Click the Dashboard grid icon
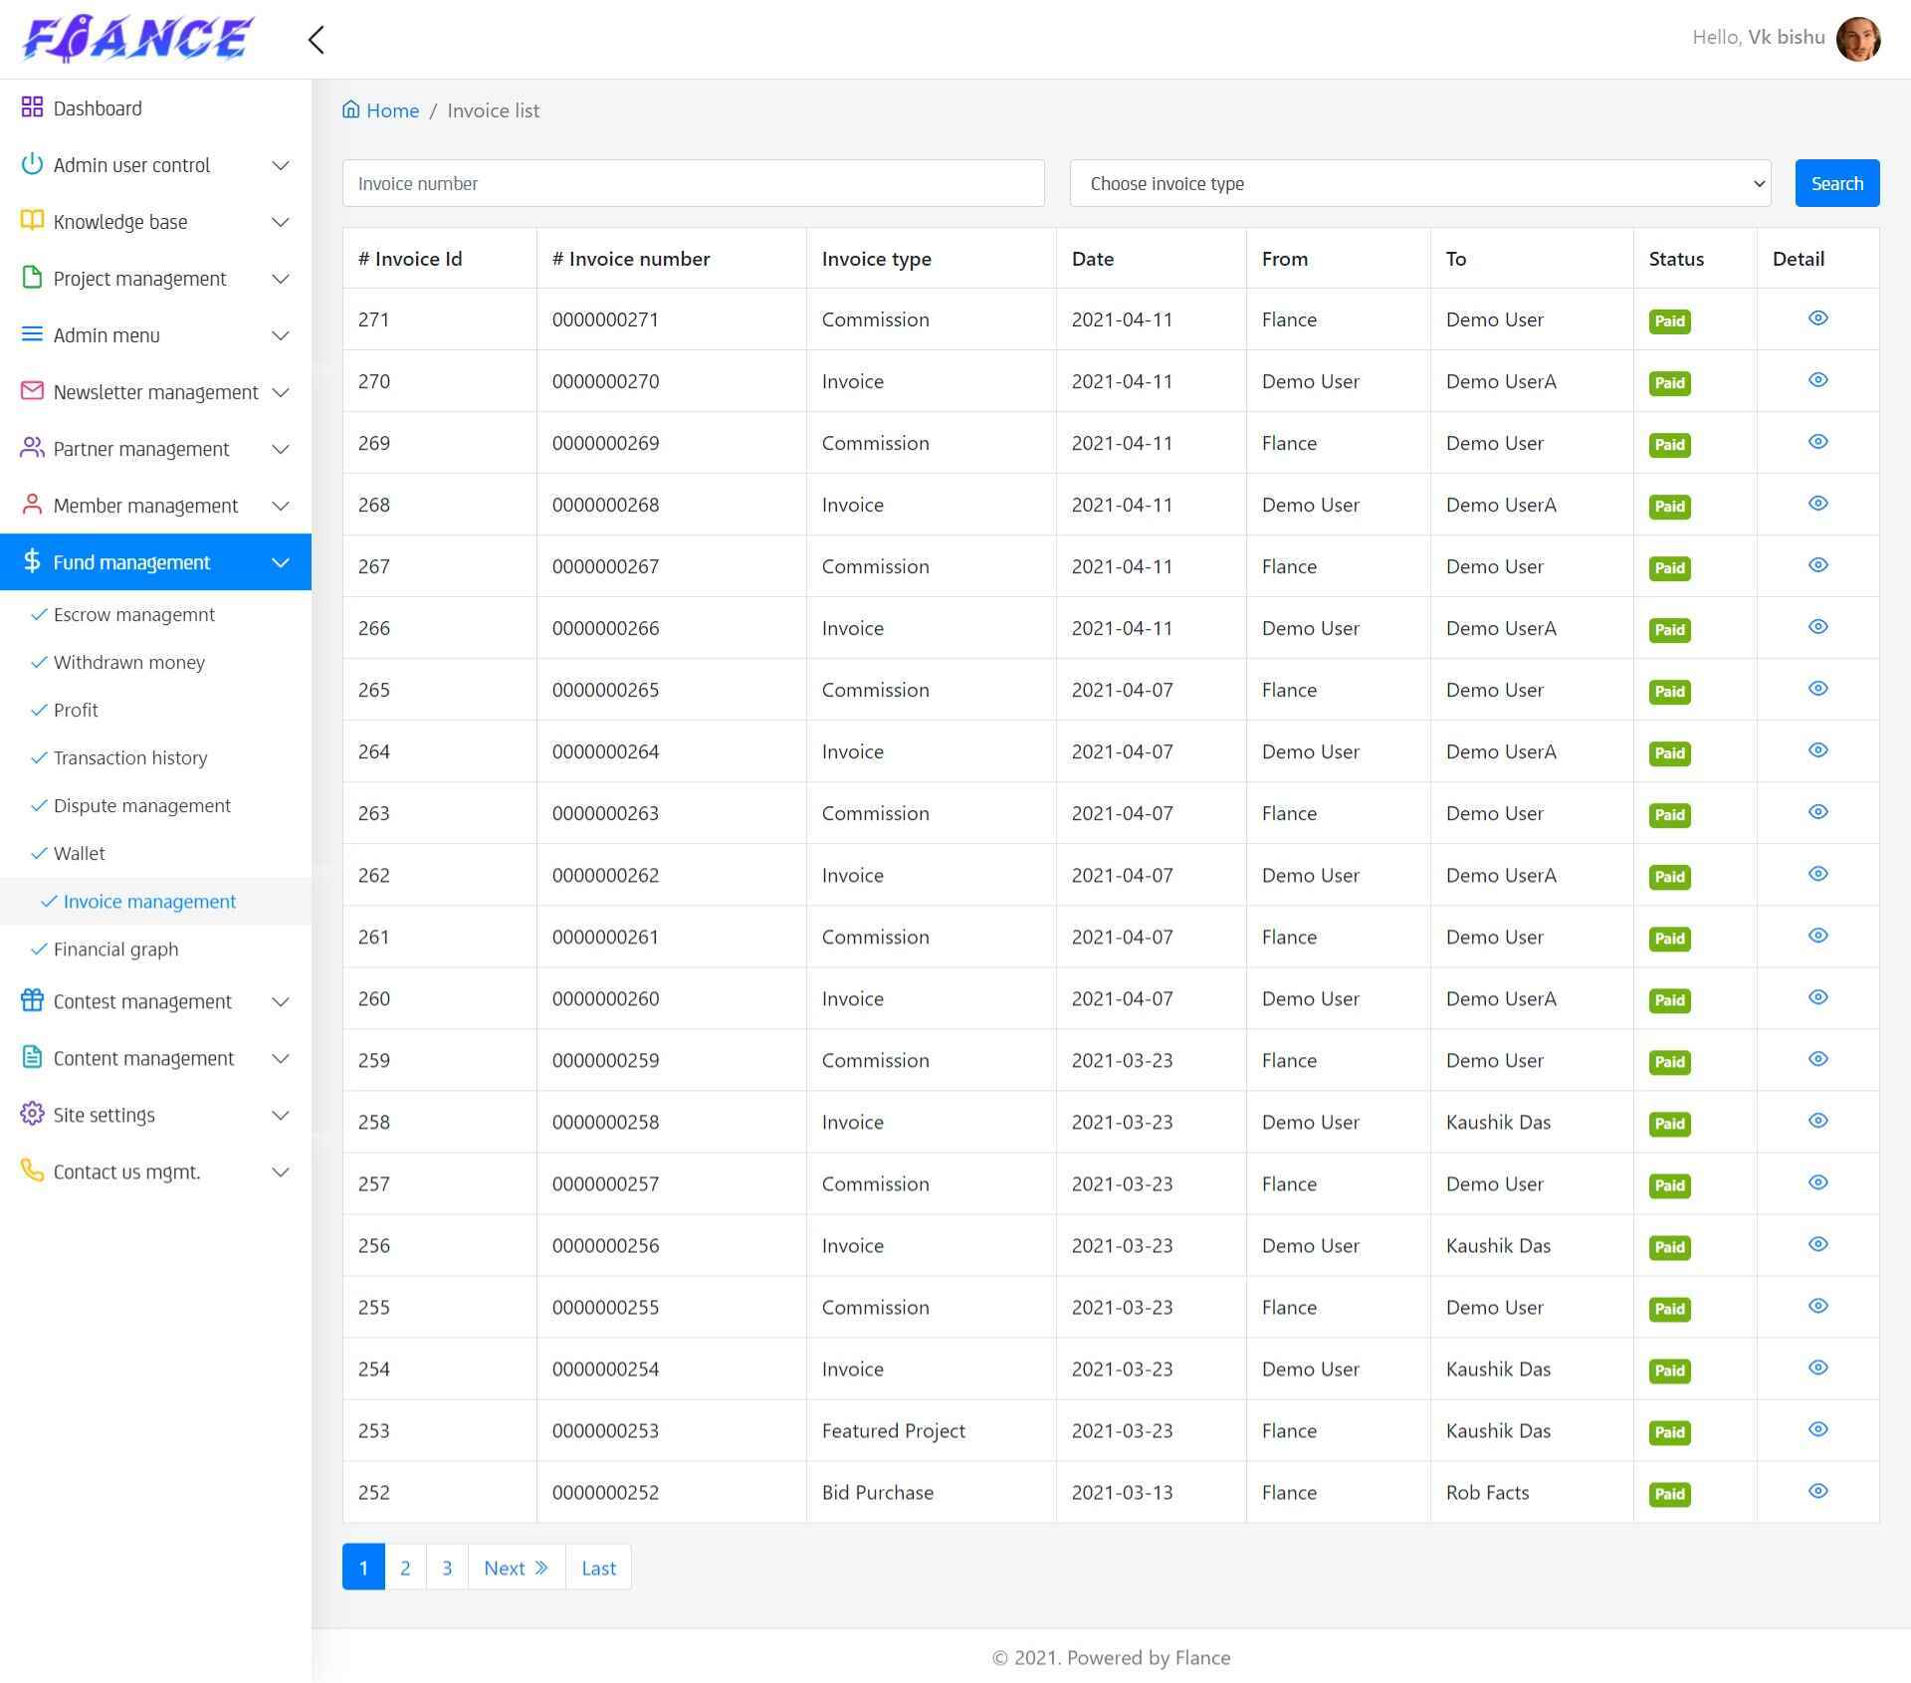 coord(32,107)
